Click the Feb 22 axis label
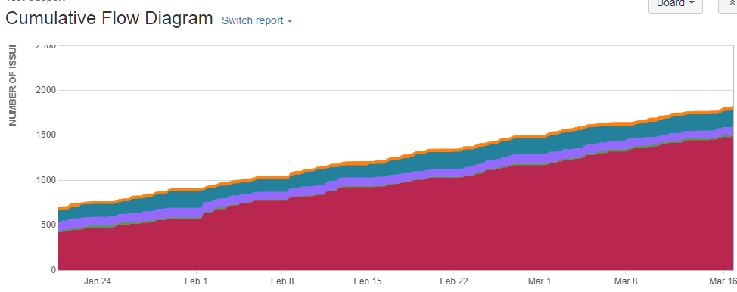This screenshot has height=292, width=737. [x=454, y=281]
